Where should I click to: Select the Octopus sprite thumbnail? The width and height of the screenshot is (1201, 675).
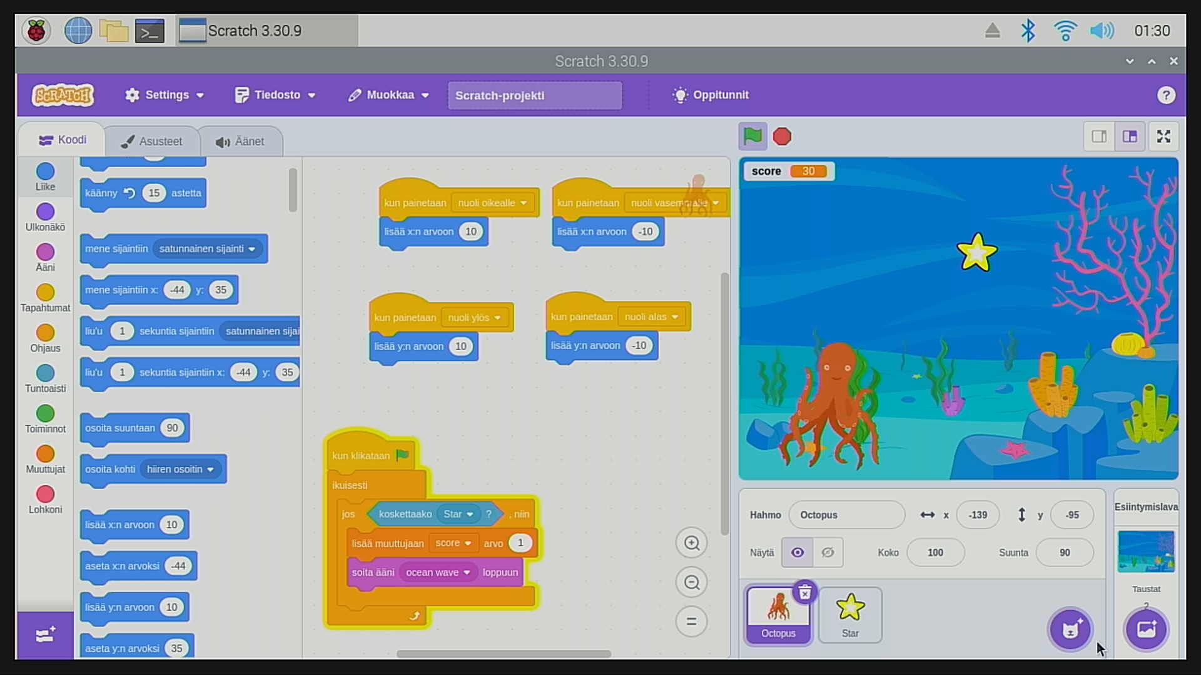coord(778,615)
